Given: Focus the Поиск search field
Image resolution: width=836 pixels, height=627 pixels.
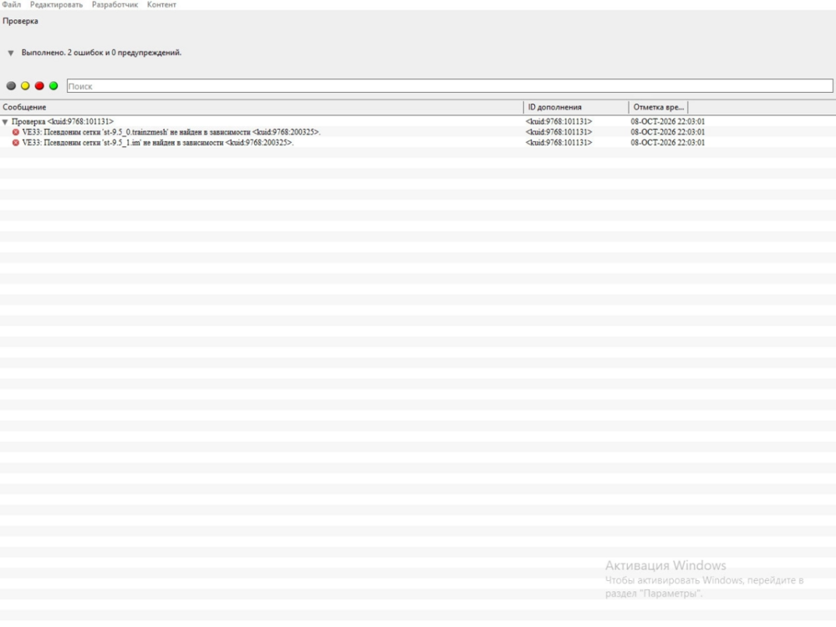Looking at the screenshot, I should coord(450,86).
